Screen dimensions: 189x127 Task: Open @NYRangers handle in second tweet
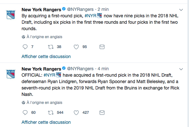click(80, 69)
